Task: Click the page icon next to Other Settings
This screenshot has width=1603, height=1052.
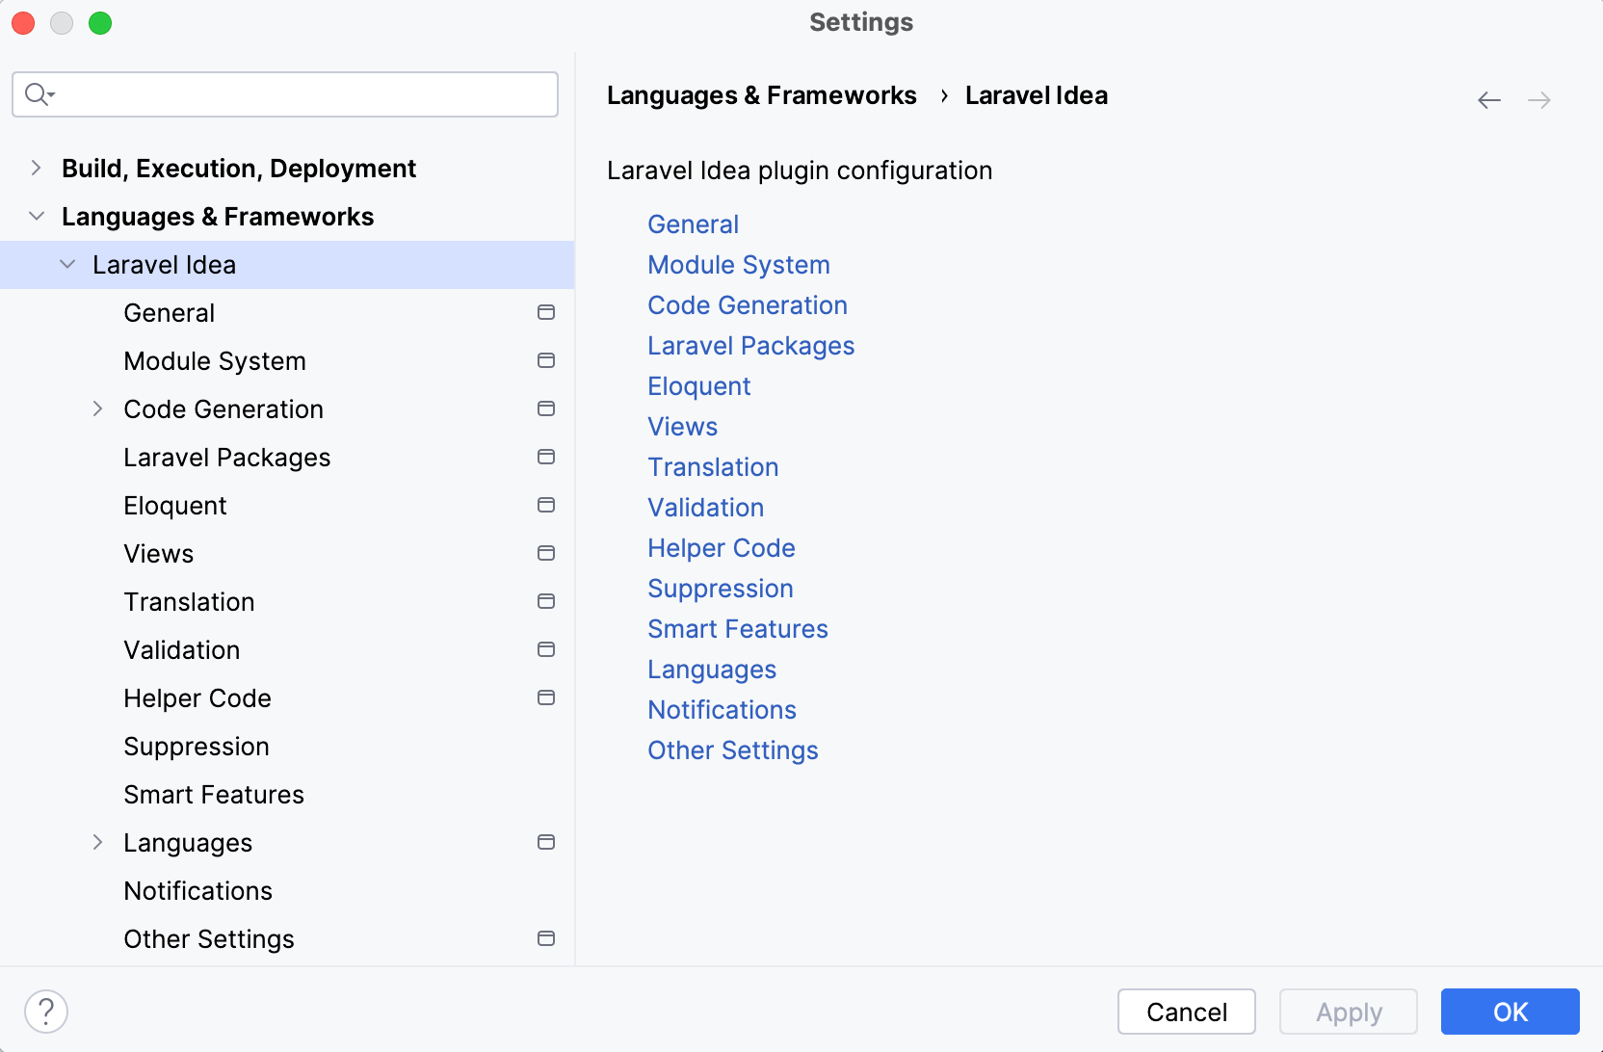Action: click(x=546, y=938)
